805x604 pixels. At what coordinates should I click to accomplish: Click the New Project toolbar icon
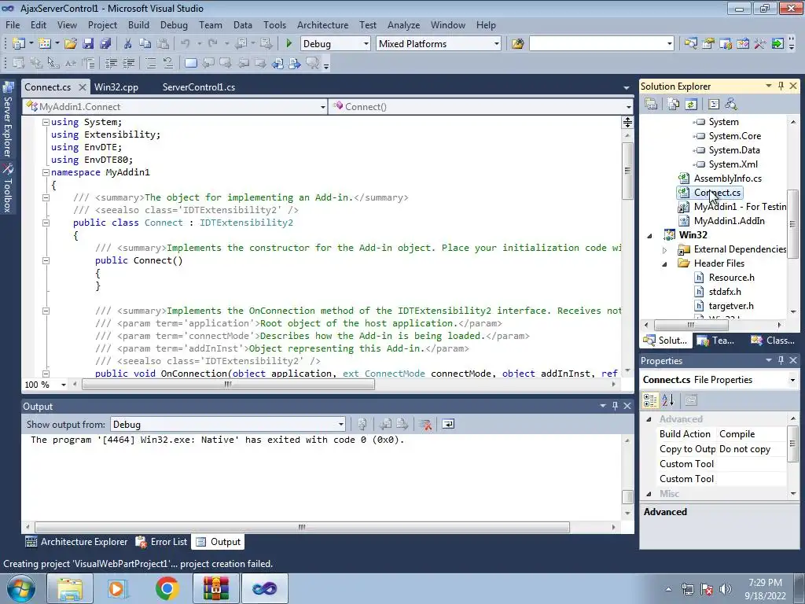click(x=19, y=44)
